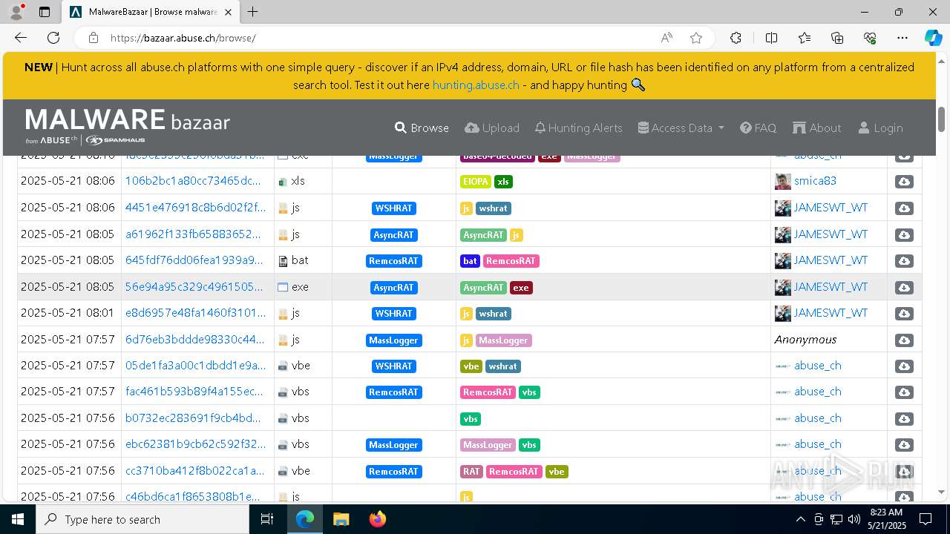Reload the MalwareBazaar page

click(53, 38)
